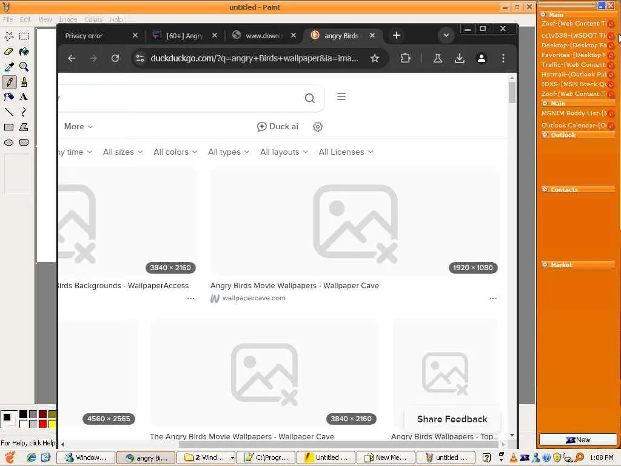Click the Share Feedback button

coord(452,419)
